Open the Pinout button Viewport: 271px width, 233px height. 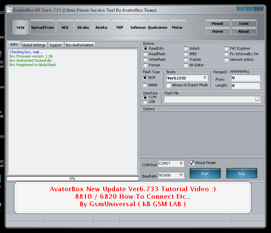click(217, 24)
